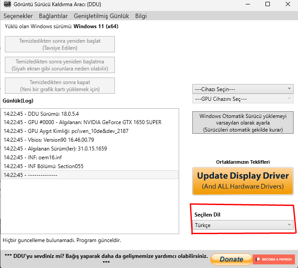The width and height of the screenshot is (298, 268).
Task: Click 'Temizledikten sonra kapat' button
Action: 60,86
